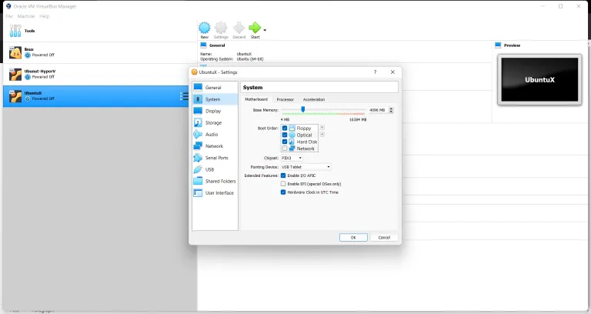The height and width of the screenshot is (314, 591).
Task: Open the Help menu
Action: click(45, 16)
